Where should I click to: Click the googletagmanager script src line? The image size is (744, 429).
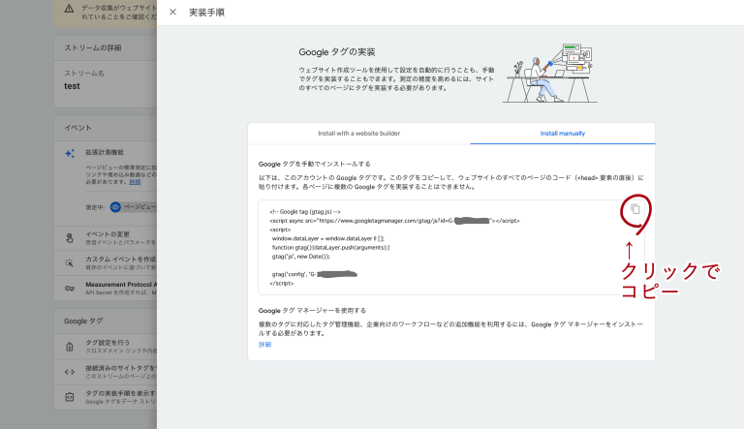coord(394,221)
